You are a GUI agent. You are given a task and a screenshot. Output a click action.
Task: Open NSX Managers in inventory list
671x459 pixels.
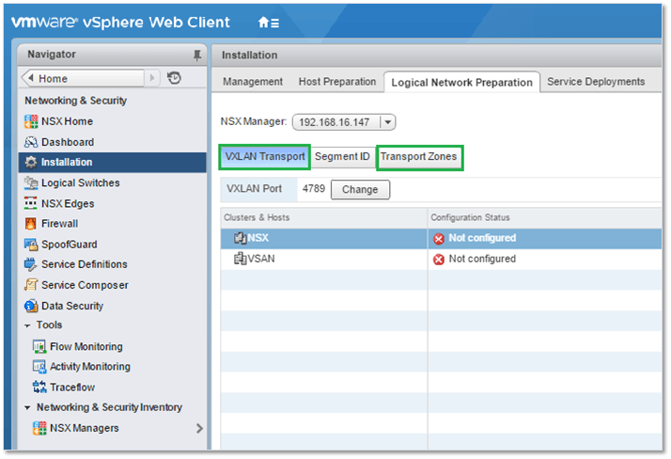coord(85,428)
